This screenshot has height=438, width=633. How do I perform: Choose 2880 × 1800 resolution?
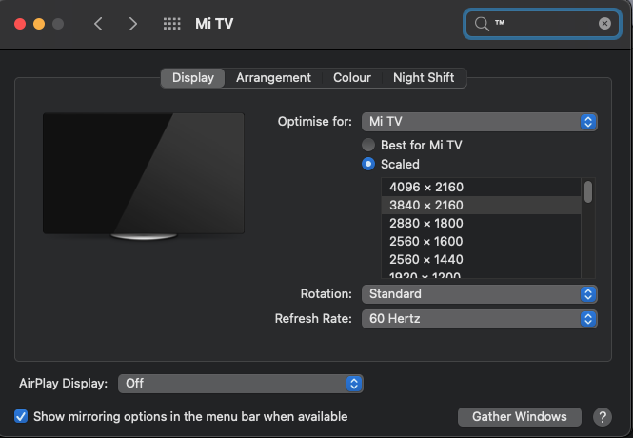482,223
